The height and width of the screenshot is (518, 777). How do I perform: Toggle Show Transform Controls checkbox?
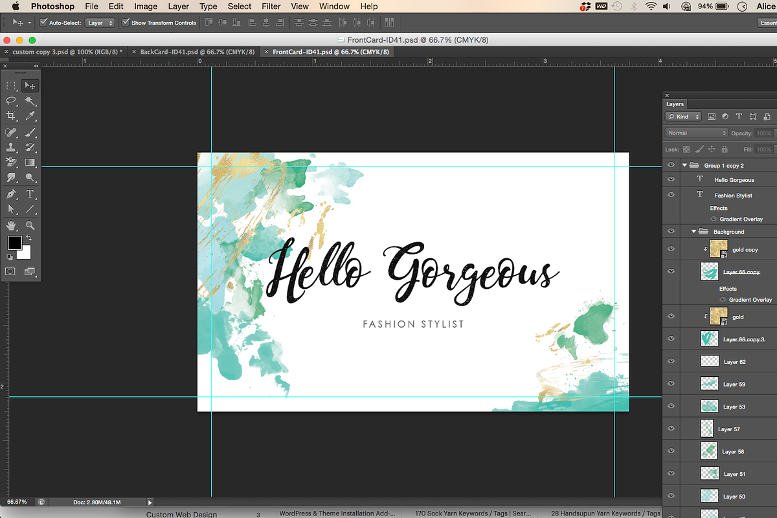126,23
